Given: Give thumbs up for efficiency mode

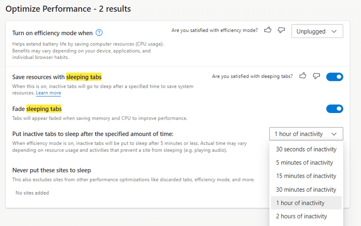Looking at the screenshot, I should pyautogui.click(x=268, y=30).
